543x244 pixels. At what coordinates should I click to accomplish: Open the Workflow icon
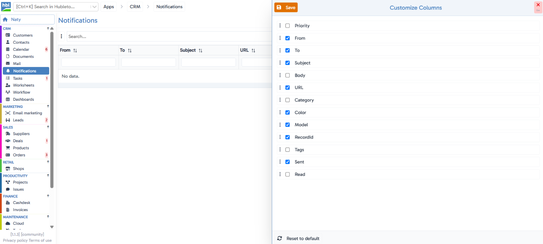point(8,92)
